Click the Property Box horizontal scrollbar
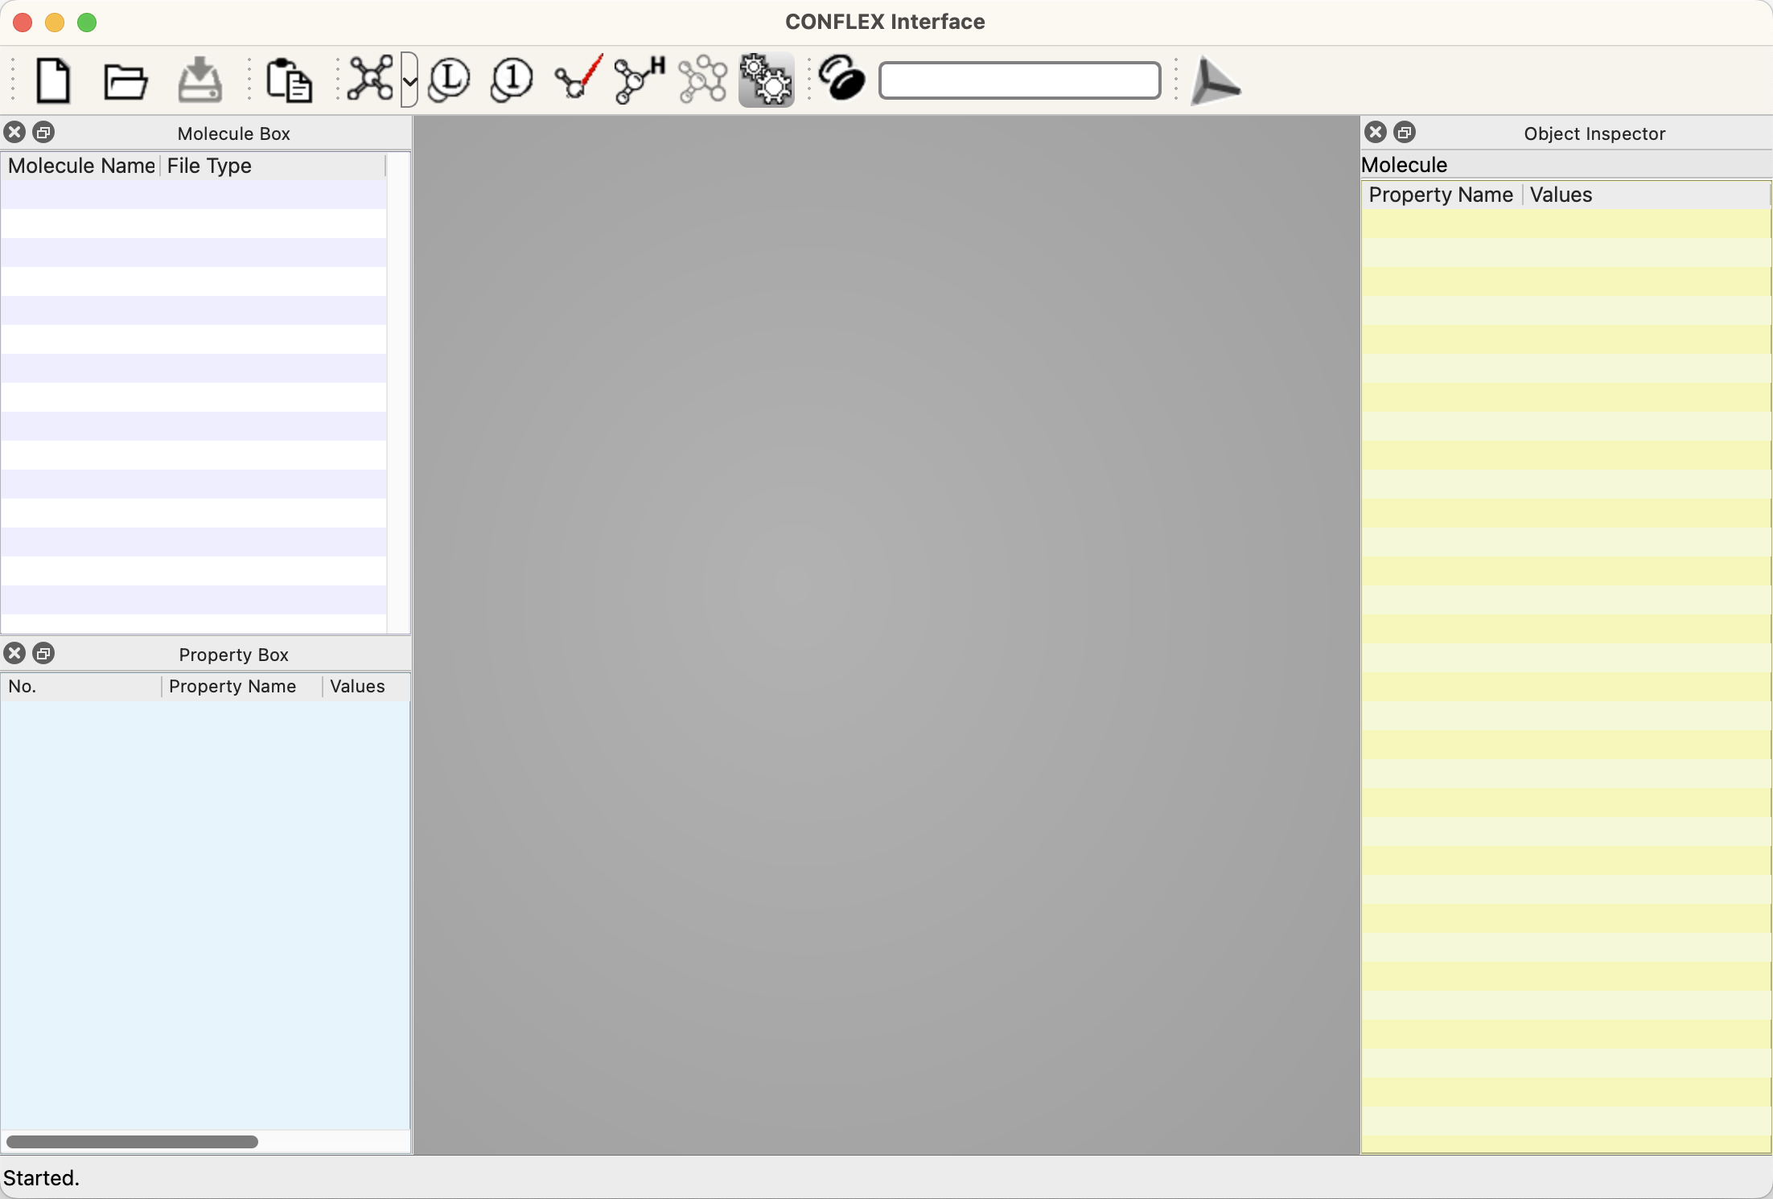Image resolution: width=1773 pixels, height=1199 pixels. [x=132, y=1142]
